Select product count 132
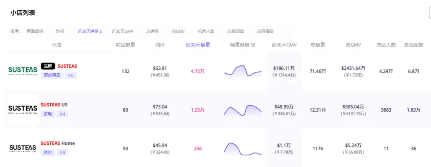This screenshot has width=431, height=167. (x=126, y=71)
